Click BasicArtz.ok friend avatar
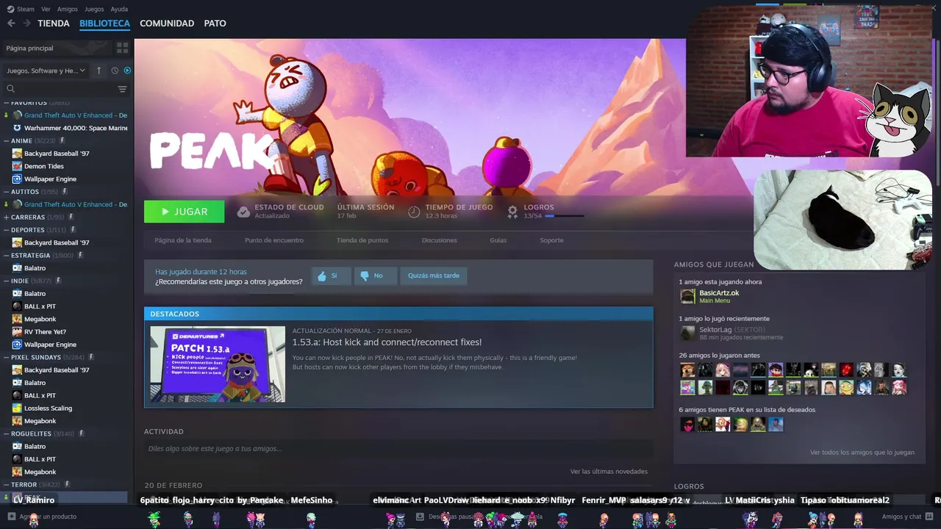The image size is (941, 529). 687,296
